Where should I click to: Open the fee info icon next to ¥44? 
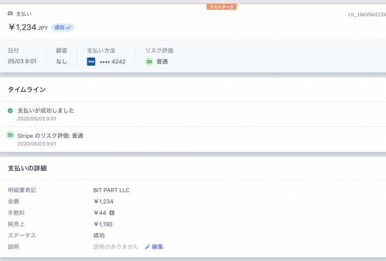click(112, 213)
